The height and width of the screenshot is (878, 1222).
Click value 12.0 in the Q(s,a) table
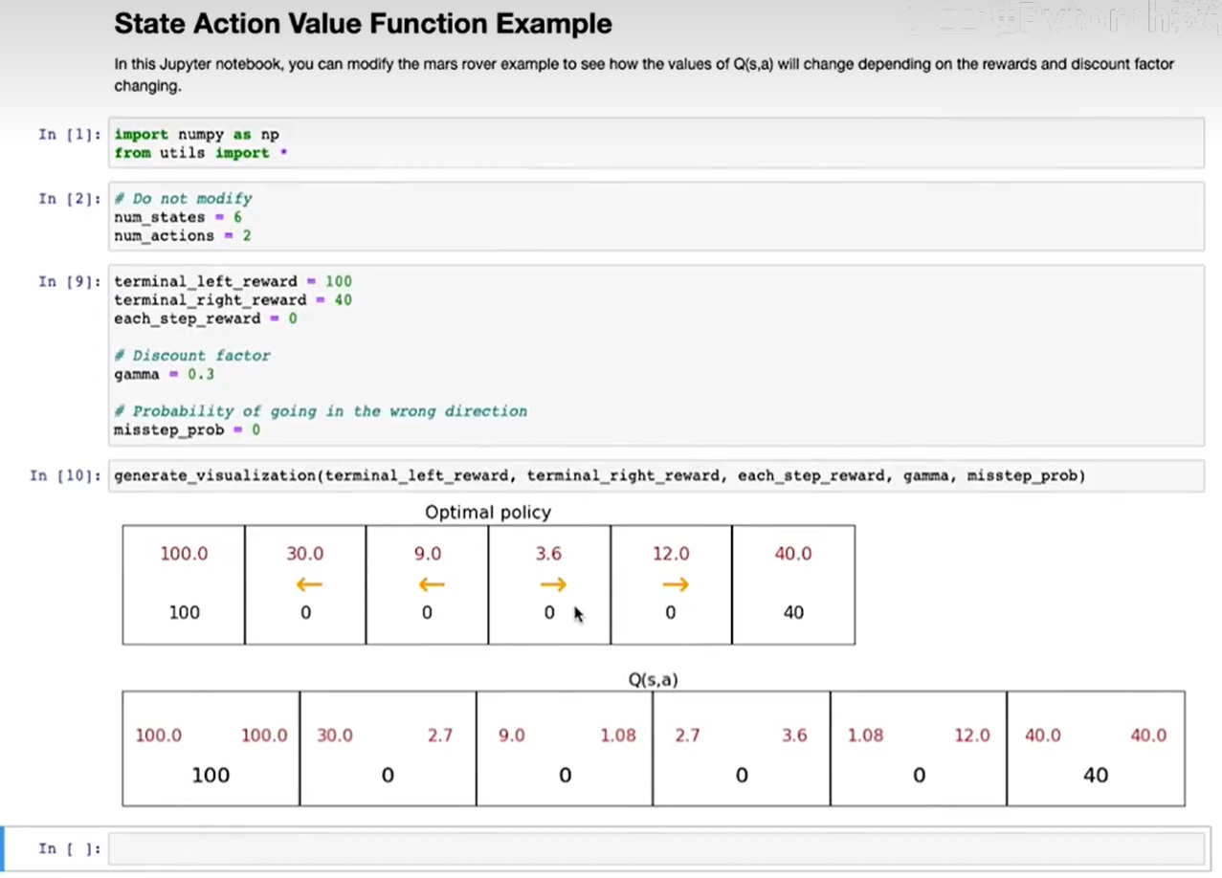click(971, 735)
